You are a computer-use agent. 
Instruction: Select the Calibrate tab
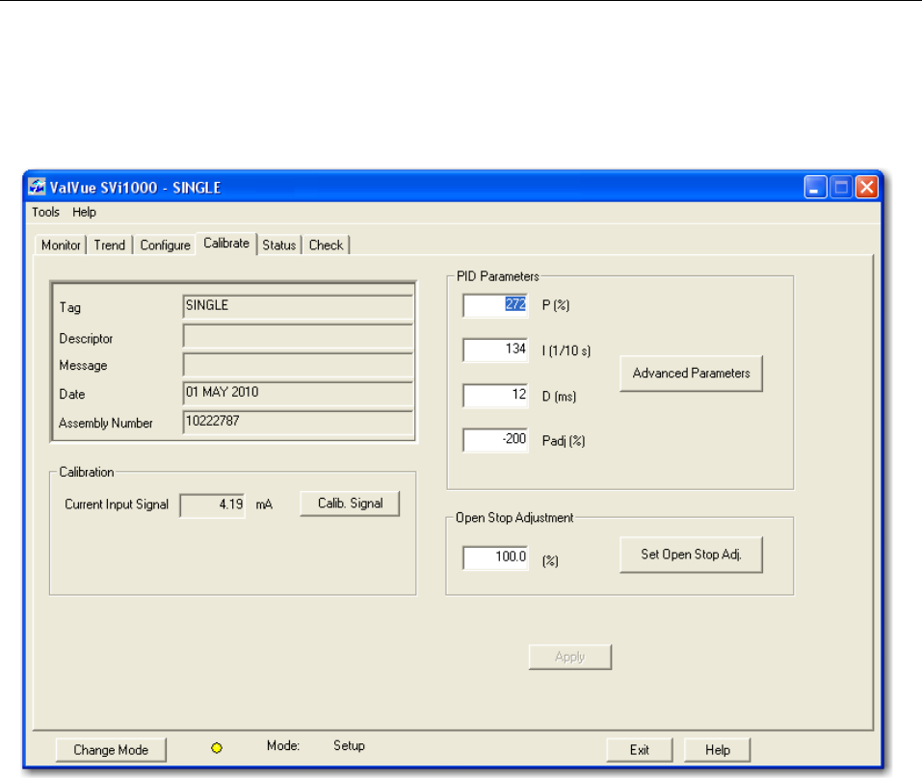226,244
